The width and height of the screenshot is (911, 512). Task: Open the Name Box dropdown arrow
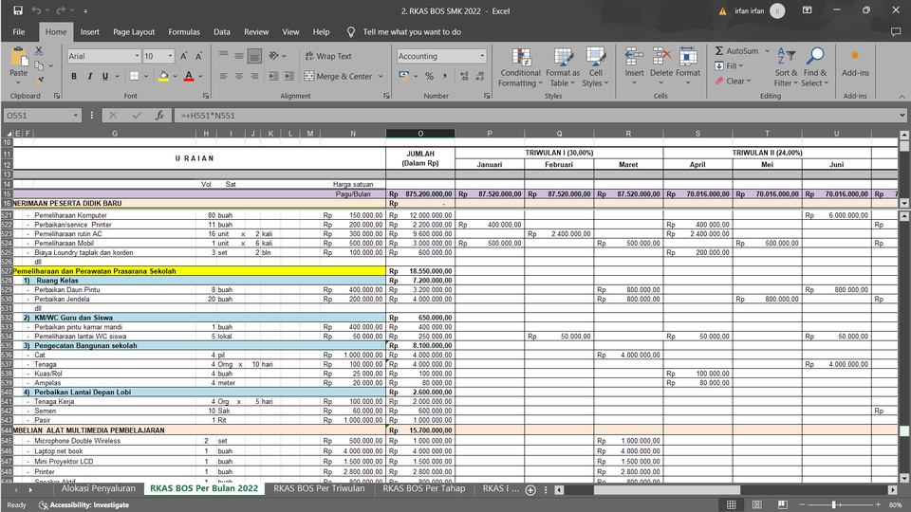point(76,116)
